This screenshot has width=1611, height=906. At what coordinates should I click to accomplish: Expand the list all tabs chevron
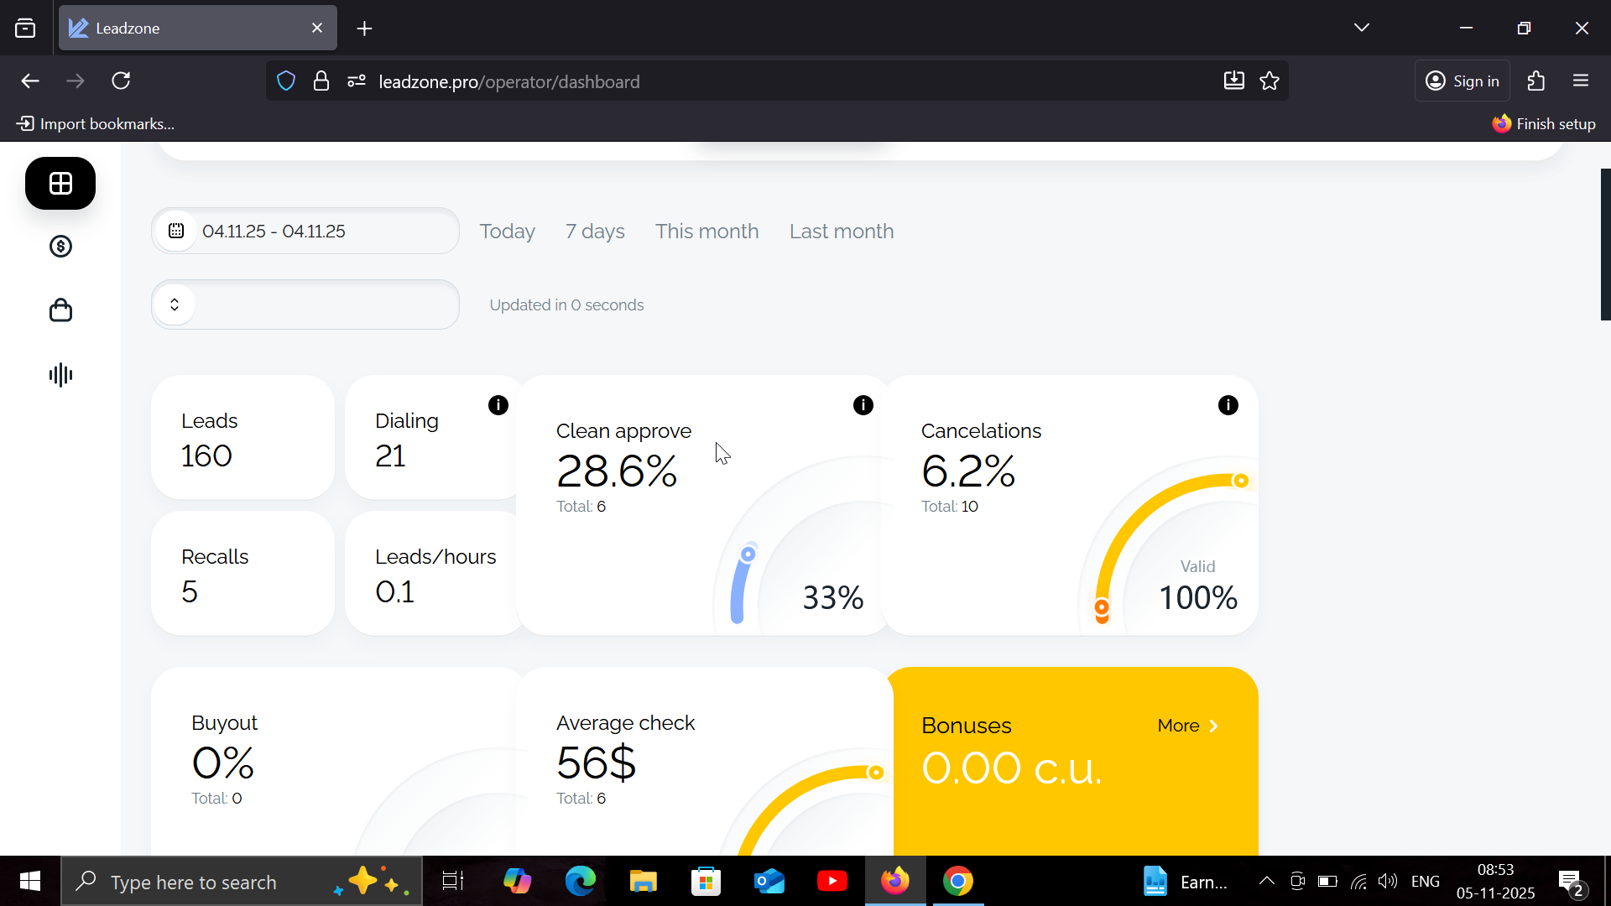(1361, 28)
